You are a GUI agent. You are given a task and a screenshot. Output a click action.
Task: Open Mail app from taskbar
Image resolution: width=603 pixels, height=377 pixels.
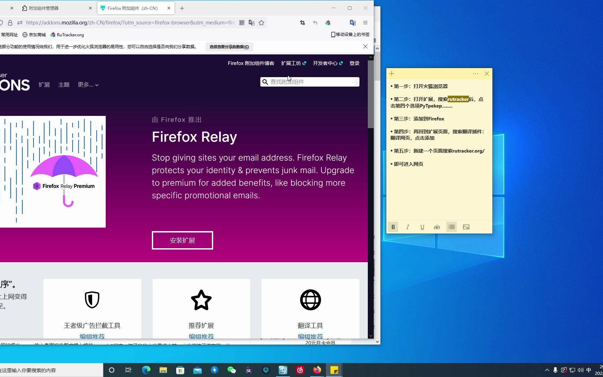click(x=198, y=370)
